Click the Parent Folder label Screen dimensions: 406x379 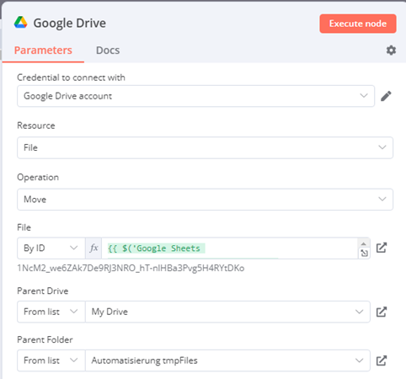[x=45, y=339]
